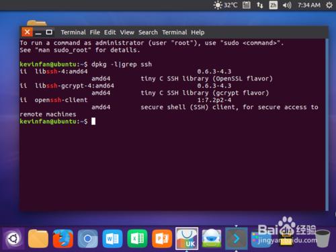Open the folder icon behind the terminal window
This screenshot has height=252, width=336.
(x=36, y=23)
